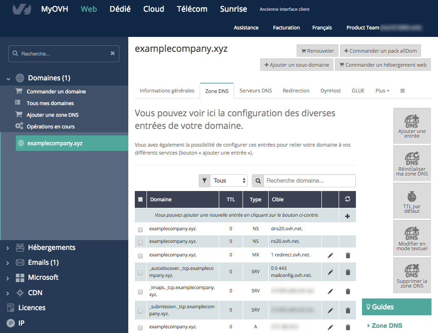Clear the sidebar search with X icon
438x333 pixels.
coord(112,53)
